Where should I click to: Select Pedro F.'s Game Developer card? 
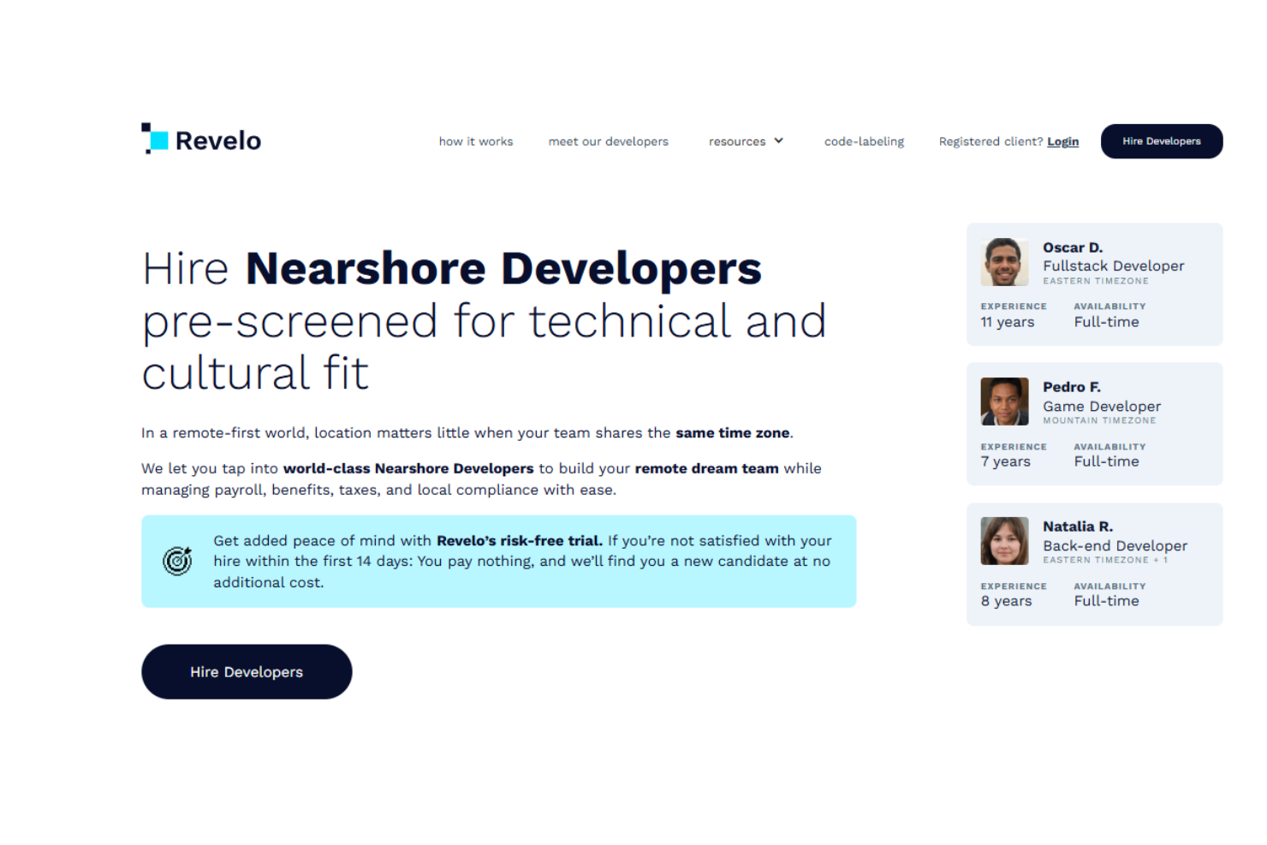coord(1094,424)
